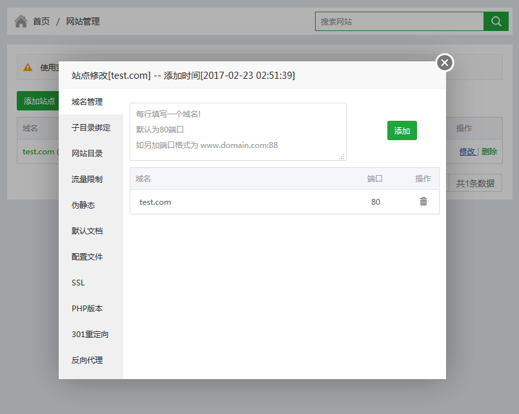Viewport: 519px width, 414px height.
Task: Select the 域名管理 tab
Action: tap(87, 102)
